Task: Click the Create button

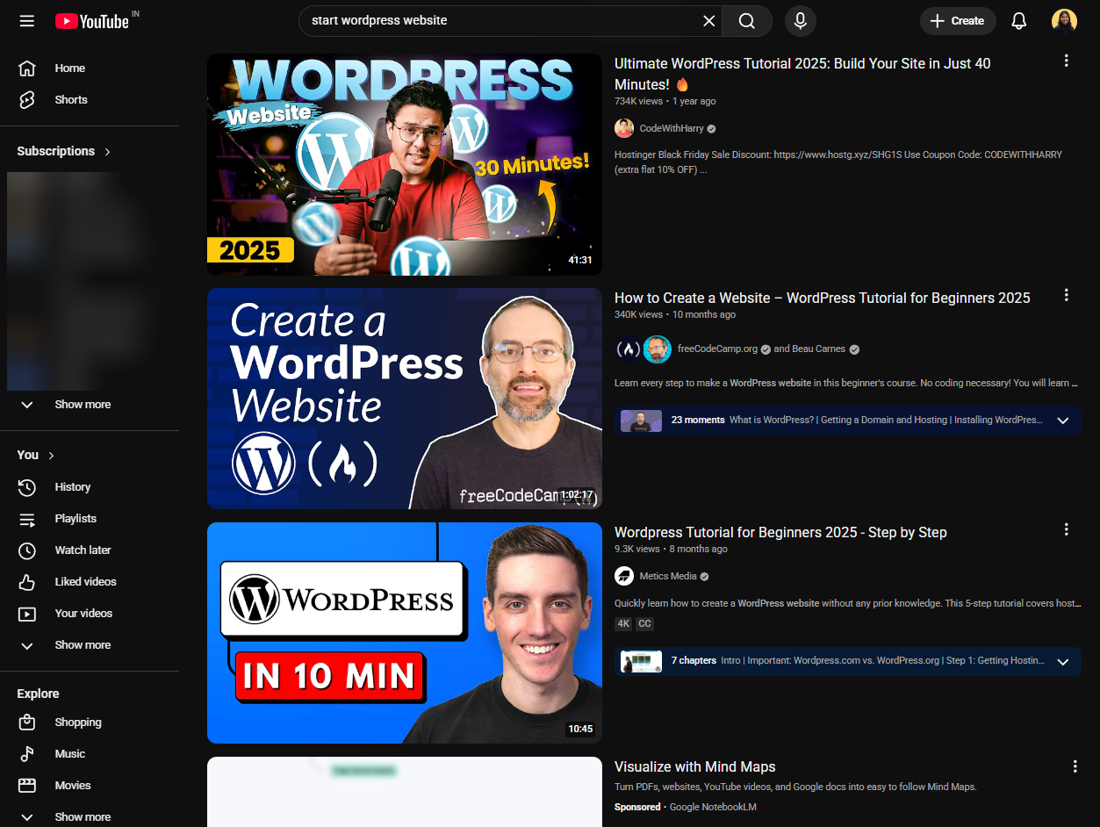Action: pos(957,21)
